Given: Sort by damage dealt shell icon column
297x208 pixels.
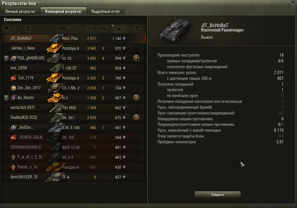Looking at the screenshot, I should 90,29.
